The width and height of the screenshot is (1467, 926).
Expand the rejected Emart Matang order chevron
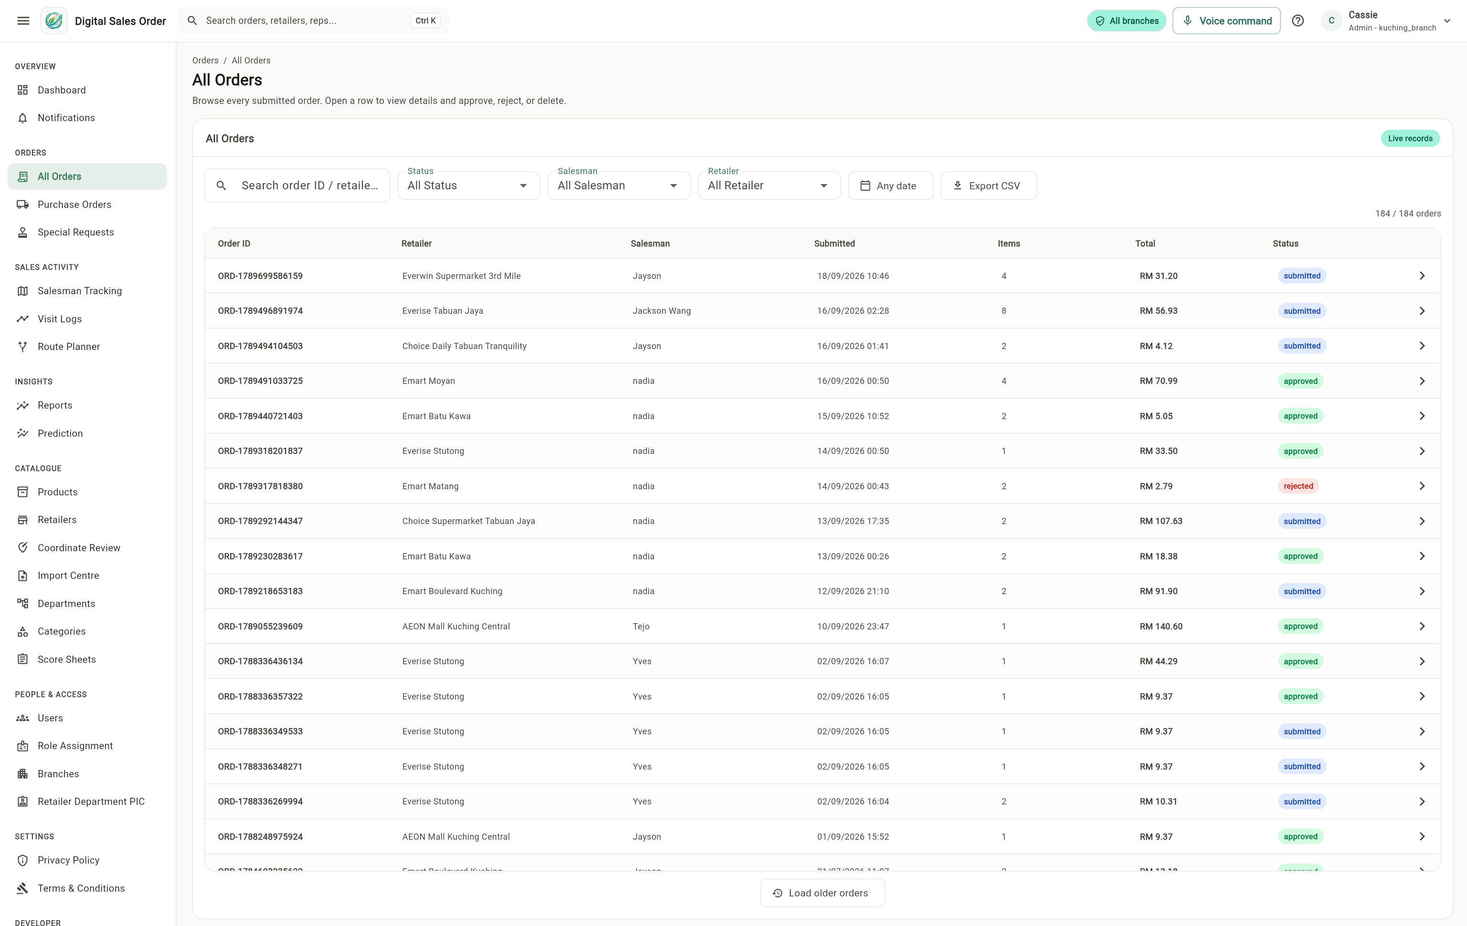pos(1422,486)
